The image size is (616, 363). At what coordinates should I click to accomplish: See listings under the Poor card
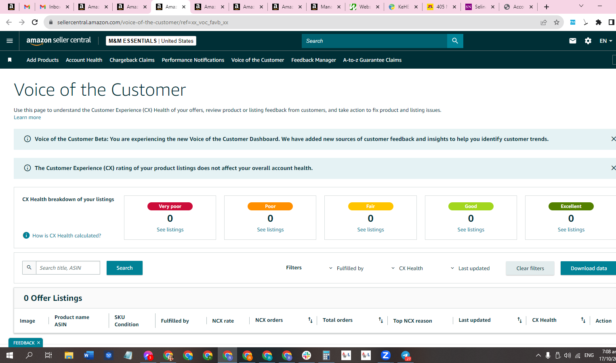(270, 229)
